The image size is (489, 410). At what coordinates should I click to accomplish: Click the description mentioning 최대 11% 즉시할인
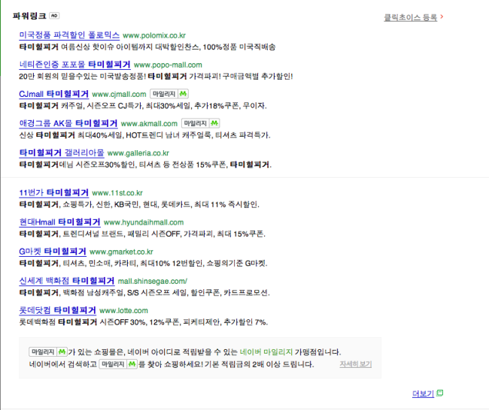[139, 204]
